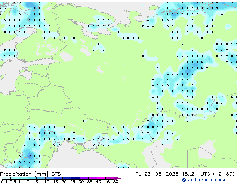Click the legend label '0.1'
237x183 pixels.
click(x=4, y=182)
